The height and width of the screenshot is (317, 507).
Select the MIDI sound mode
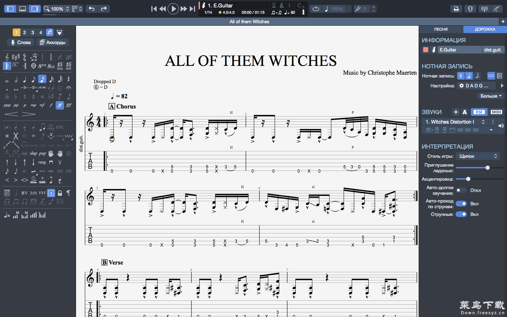[x=496, y=112]
